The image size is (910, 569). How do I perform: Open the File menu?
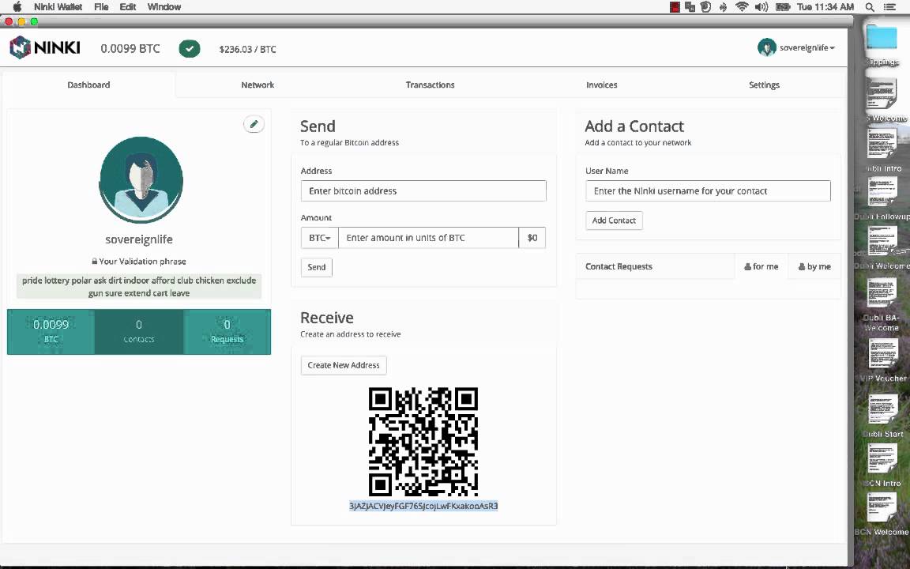click(x=101, y=7)
